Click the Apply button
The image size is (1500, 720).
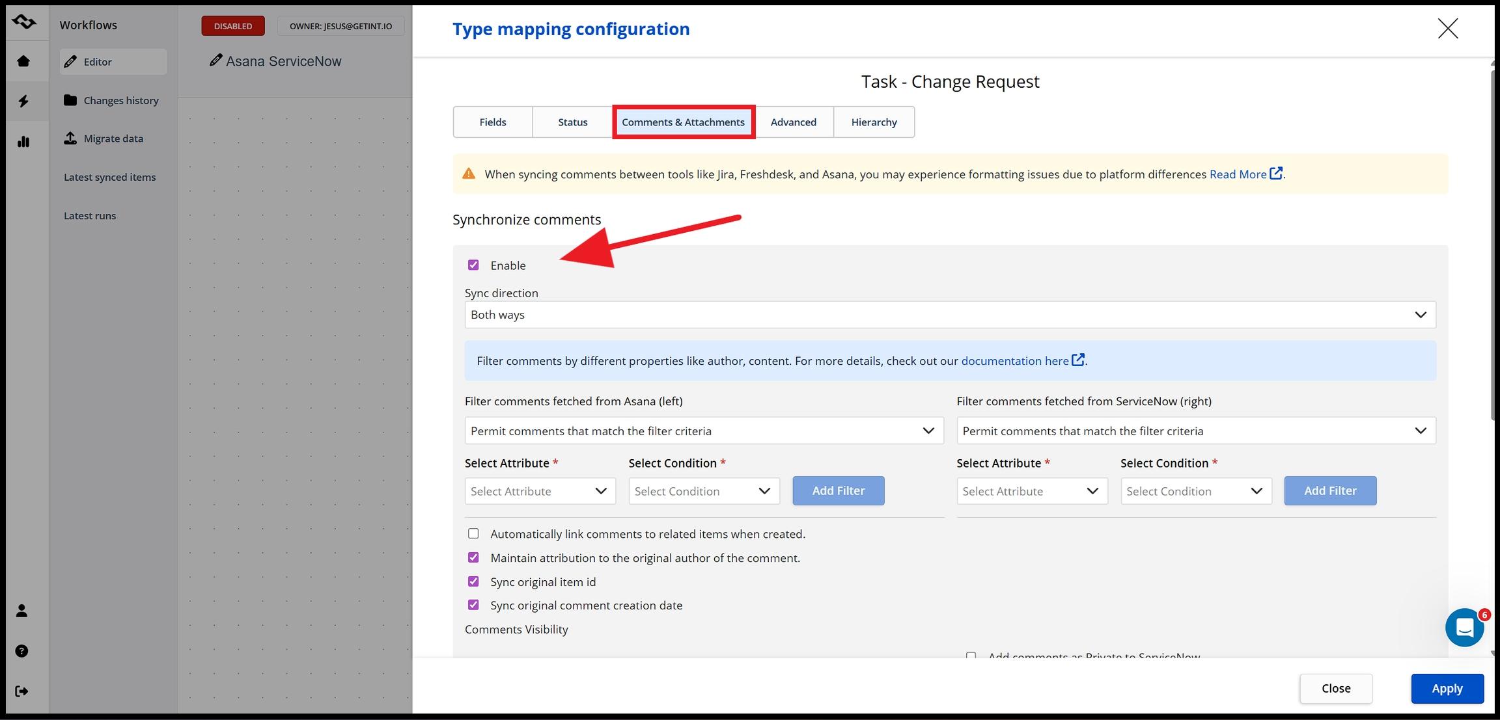coord(1447,688)
